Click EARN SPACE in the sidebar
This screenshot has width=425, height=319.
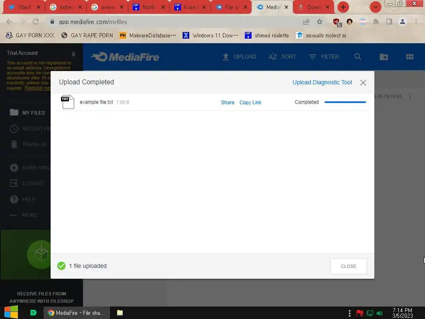point(30,168)
